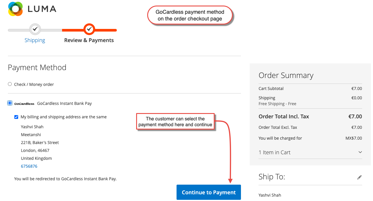Click the GoCardless redirect notice text
The height and width of the screenshot is (201, 373).
(65, 179)
